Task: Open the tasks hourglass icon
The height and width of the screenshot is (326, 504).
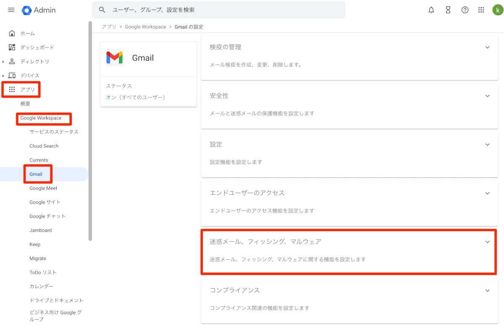Action: click(x=448, y=10)
